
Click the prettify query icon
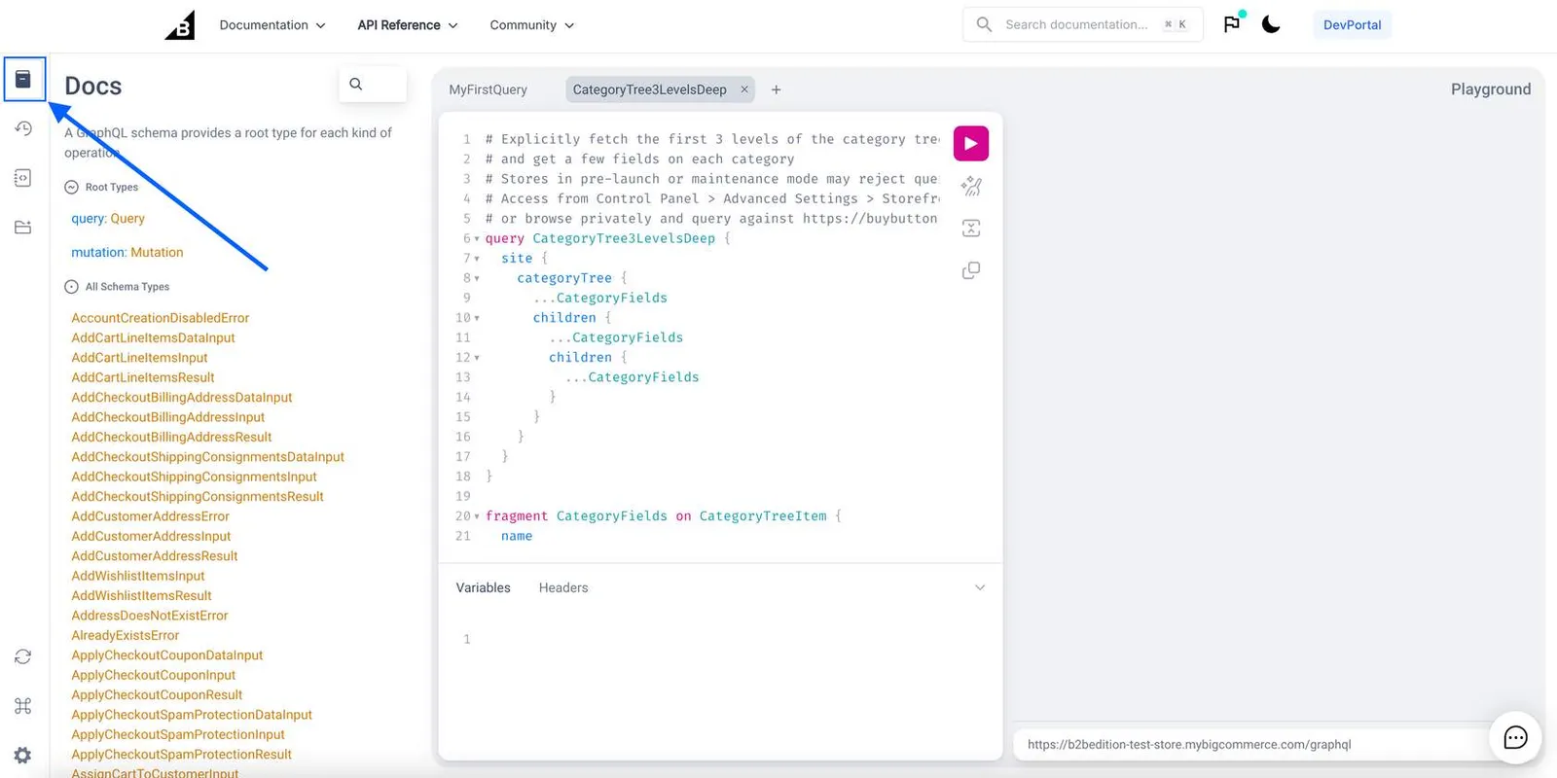click(x=971, y=186)
